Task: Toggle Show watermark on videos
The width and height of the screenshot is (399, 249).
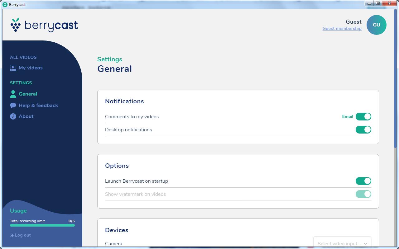Action: click(x=363, y=194)
